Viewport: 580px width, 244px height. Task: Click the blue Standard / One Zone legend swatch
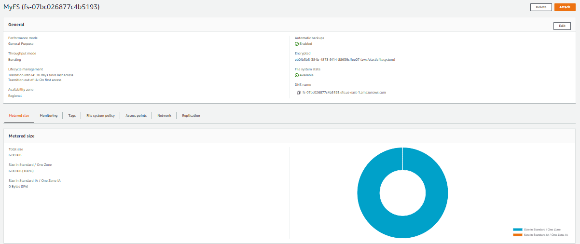point(518,230)
